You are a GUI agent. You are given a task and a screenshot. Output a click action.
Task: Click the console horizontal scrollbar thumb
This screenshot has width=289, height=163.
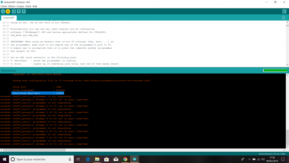click(34, 150)
